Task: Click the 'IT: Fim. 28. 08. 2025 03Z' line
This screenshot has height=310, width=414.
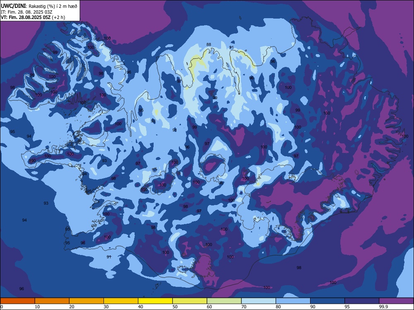Action: [x=26, y=12]
